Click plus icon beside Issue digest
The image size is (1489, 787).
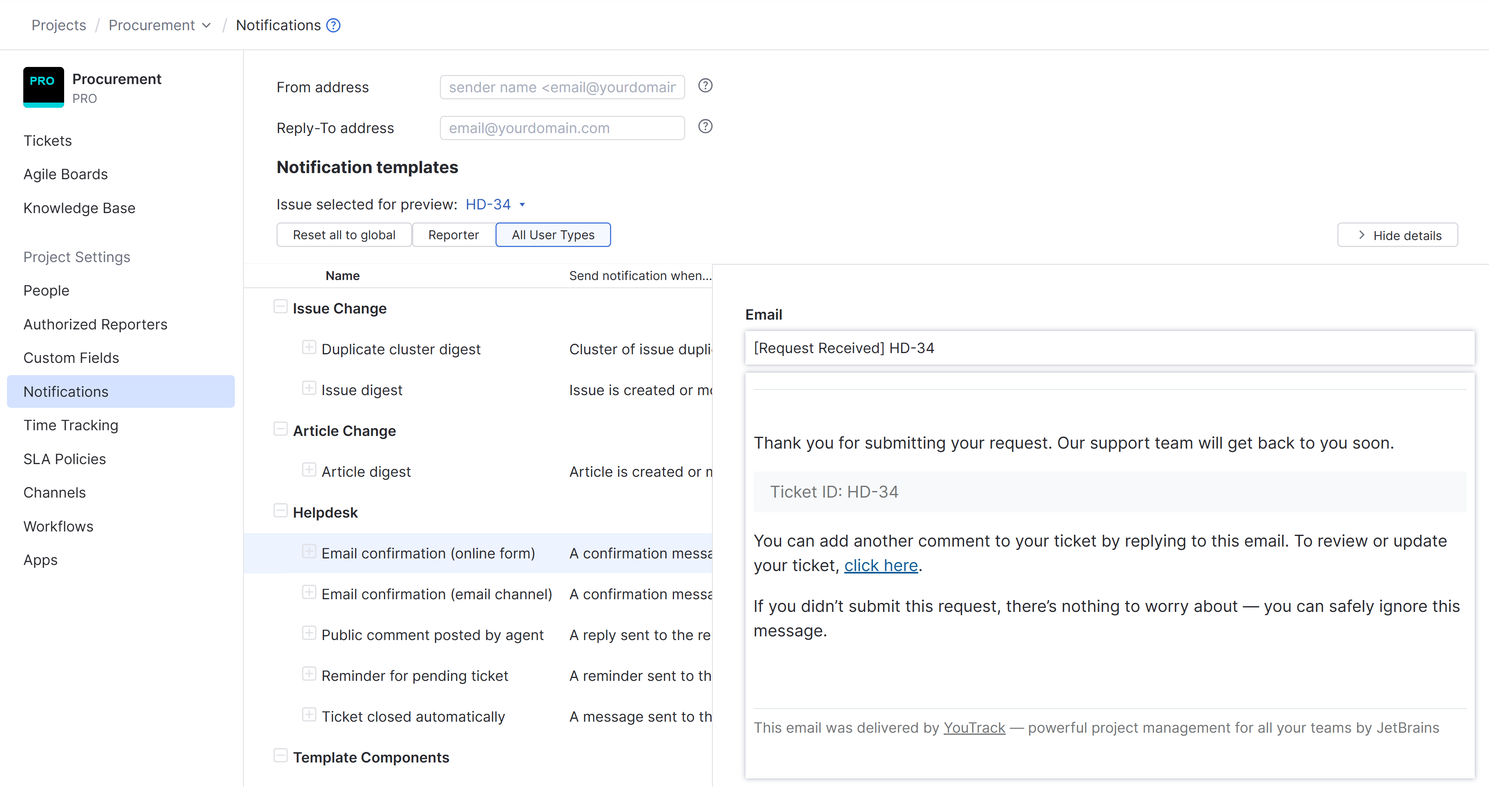click(309, 388)
